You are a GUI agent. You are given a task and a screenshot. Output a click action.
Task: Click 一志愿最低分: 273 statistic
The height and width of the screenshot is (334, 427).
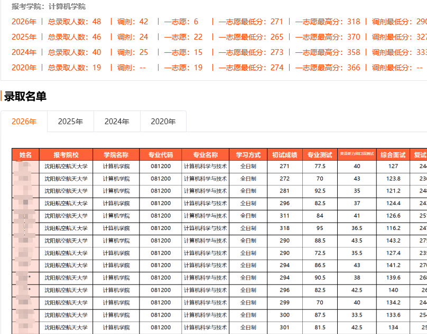pos(251,52)
